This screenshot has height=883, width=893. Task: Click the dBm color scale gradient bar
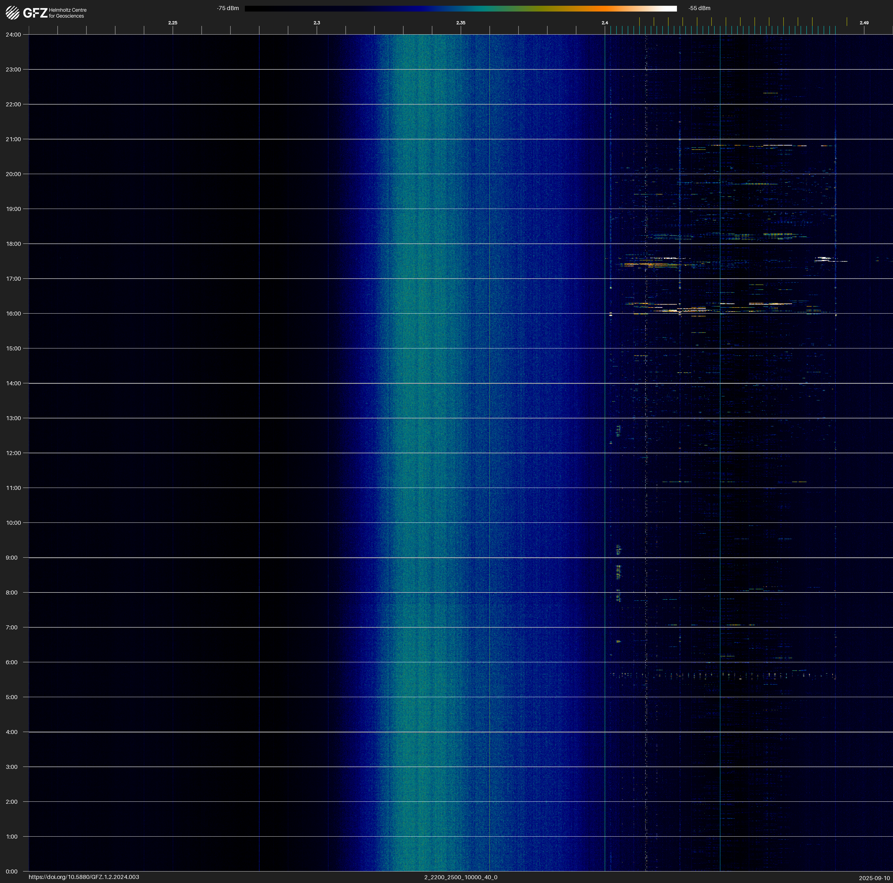460,8
